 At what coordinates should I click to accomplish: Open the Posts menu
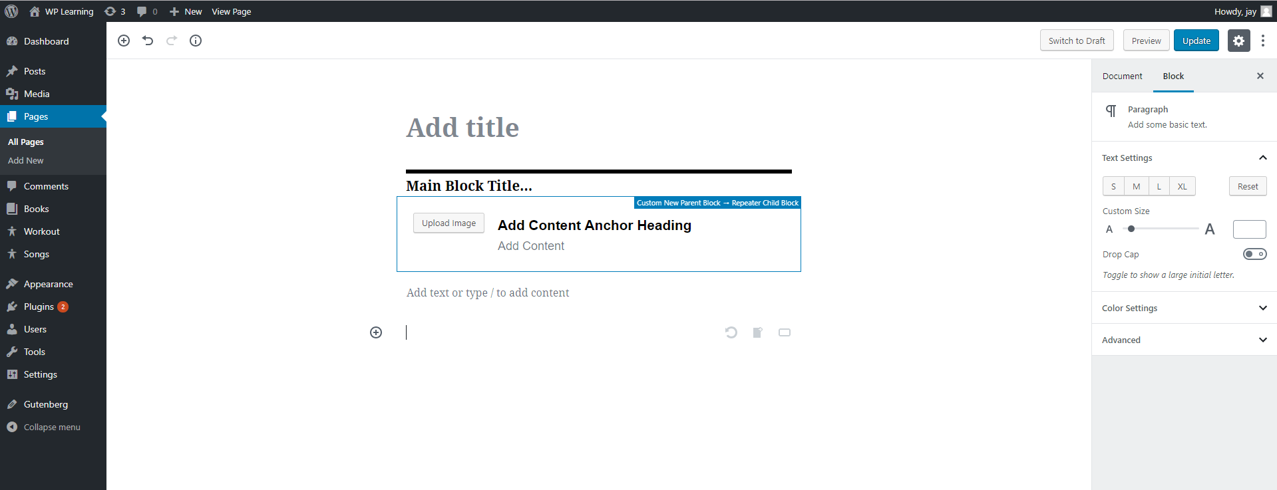tap(53, 71)
